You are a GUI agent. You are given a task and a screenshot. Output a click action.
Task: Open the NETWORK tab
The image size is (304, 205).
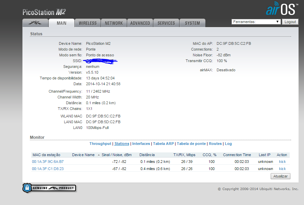click(114, 23)
